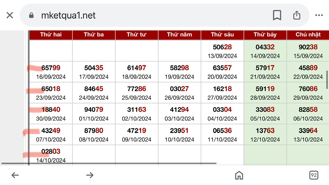
Task: Open the tab switcher showing 92
Action: click(x=314, y=175)
